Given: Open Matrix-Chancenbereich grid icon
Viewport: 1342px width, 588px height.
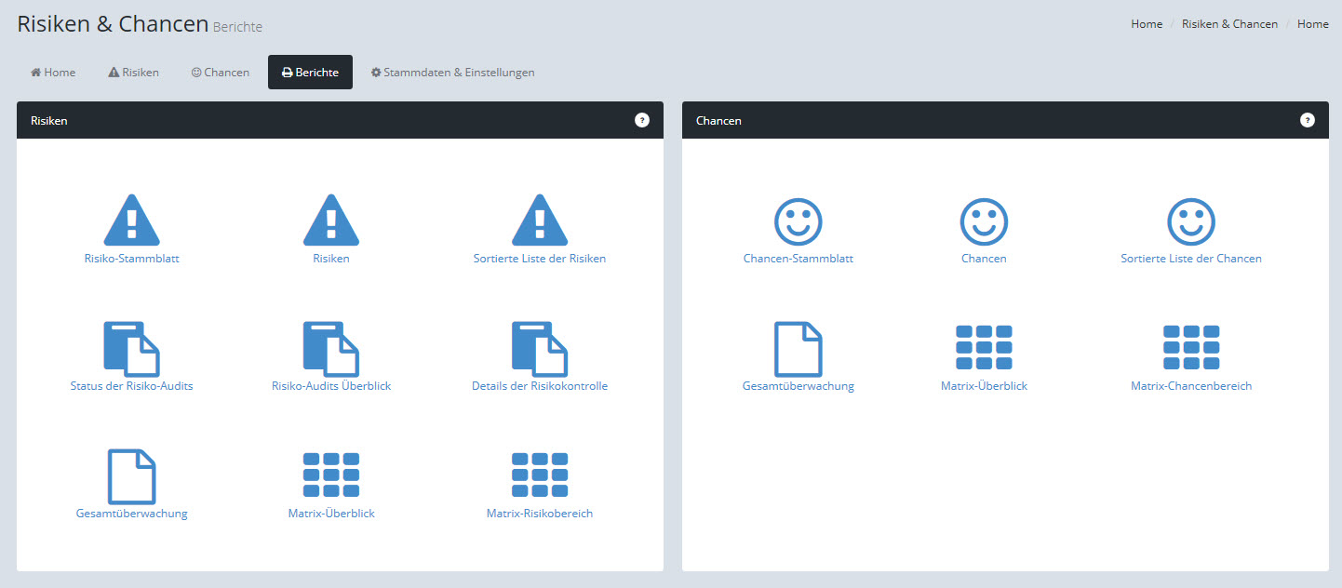Looking at the screenshot, I should coord(1190,348).
